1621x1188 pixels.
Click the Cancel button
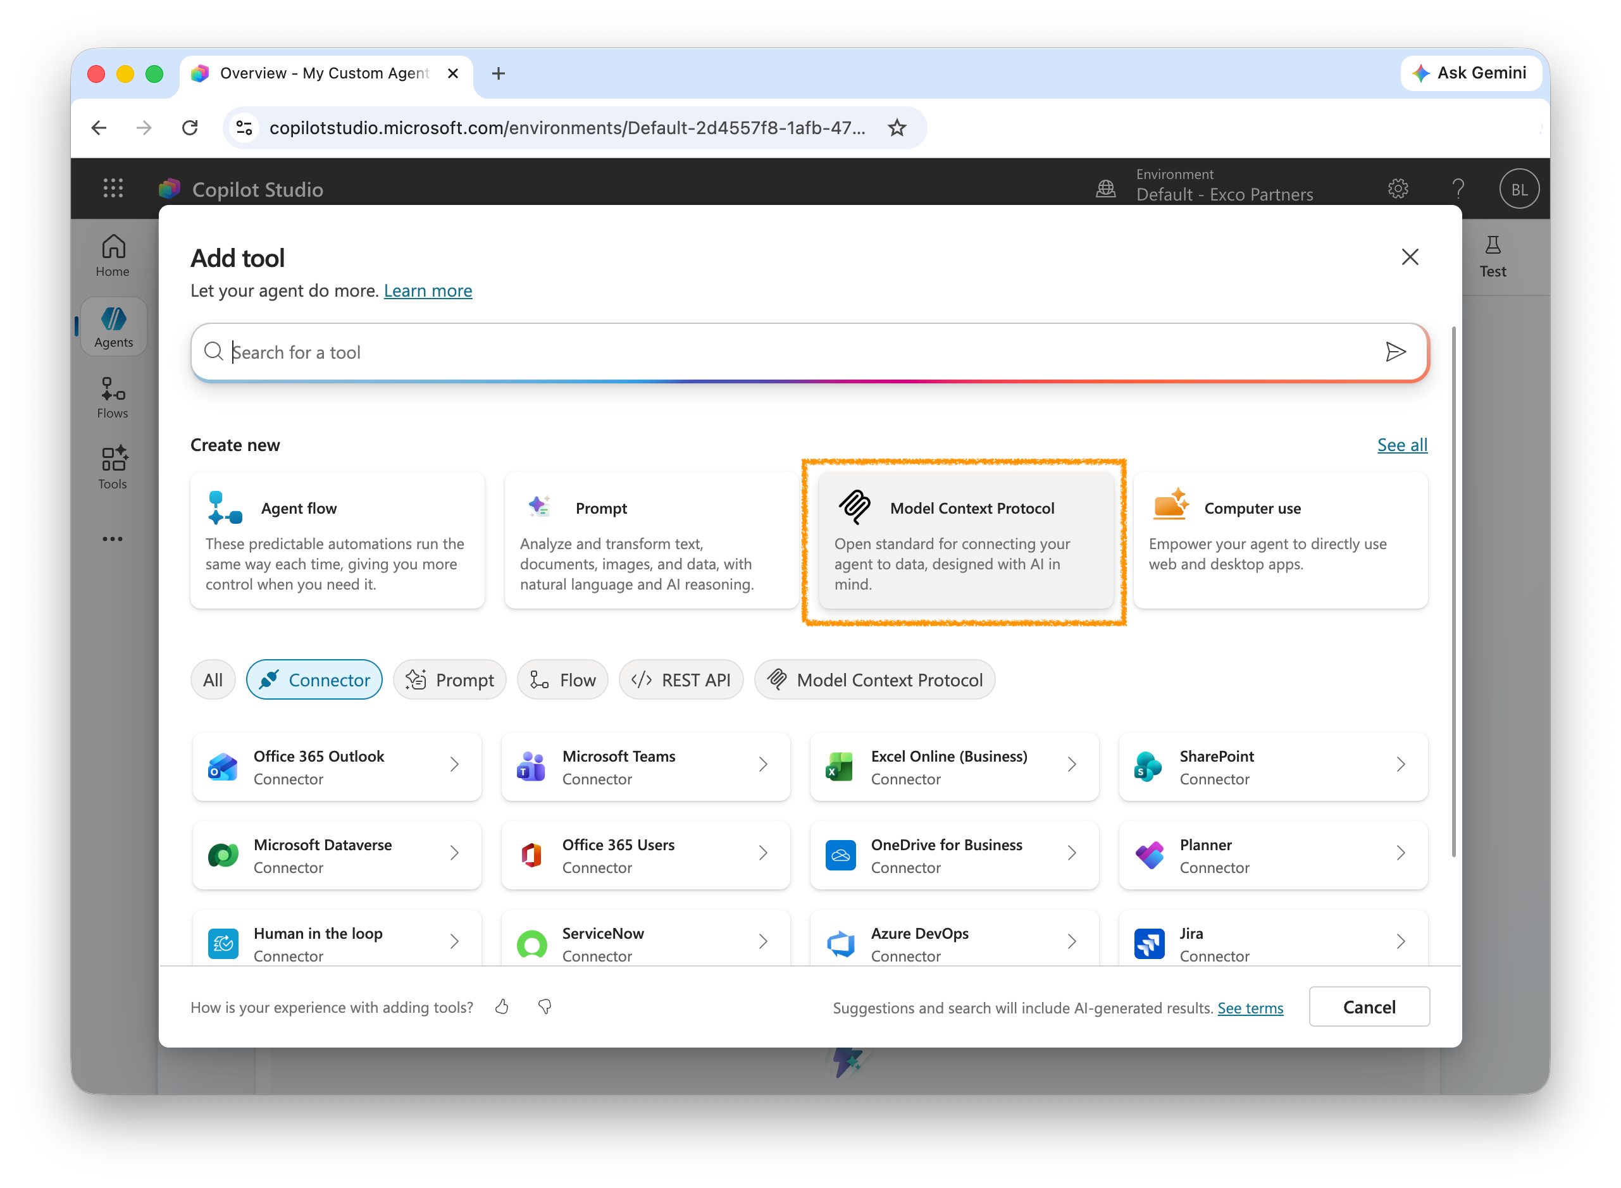pyautogui.click(x=1369, y=1007)
